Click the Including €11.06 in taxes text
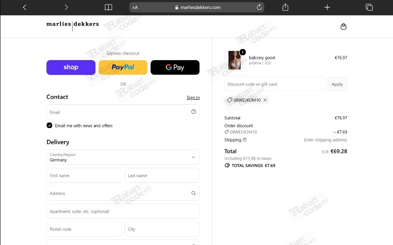Viewport: 393px width, 245px height. [248, 159]
